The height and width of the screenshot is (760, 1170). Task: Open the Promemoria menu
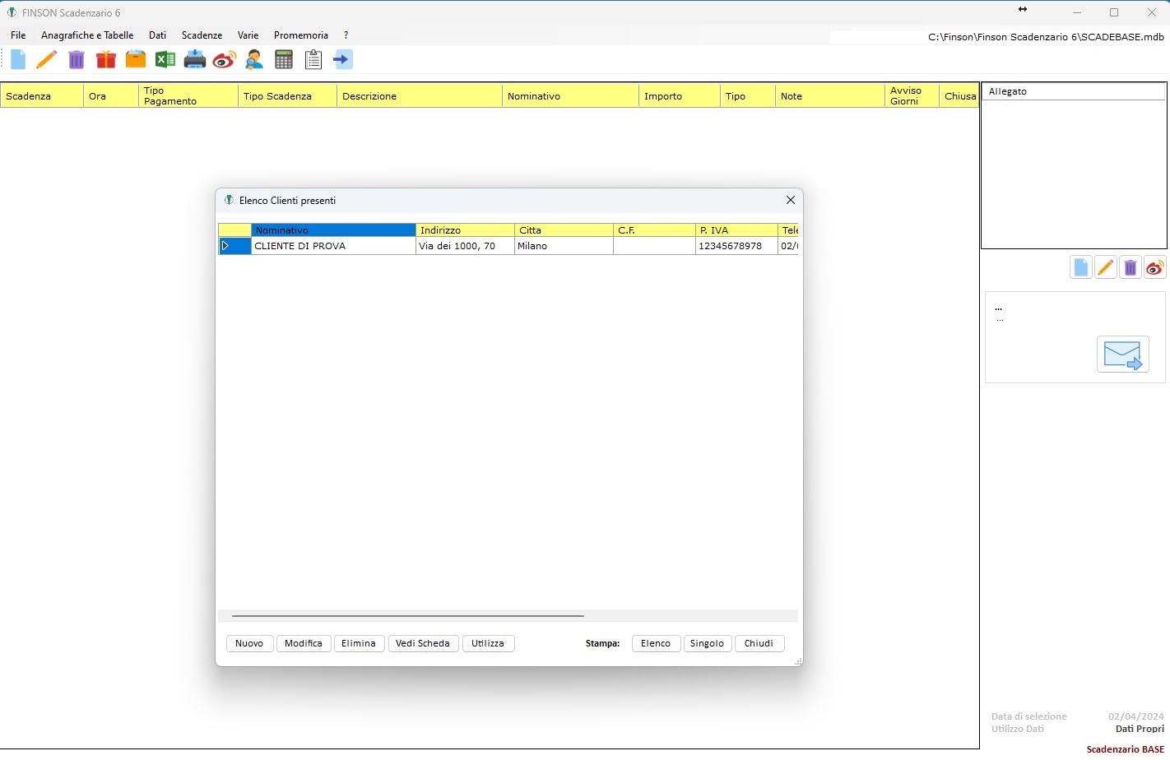coord(301,35)
